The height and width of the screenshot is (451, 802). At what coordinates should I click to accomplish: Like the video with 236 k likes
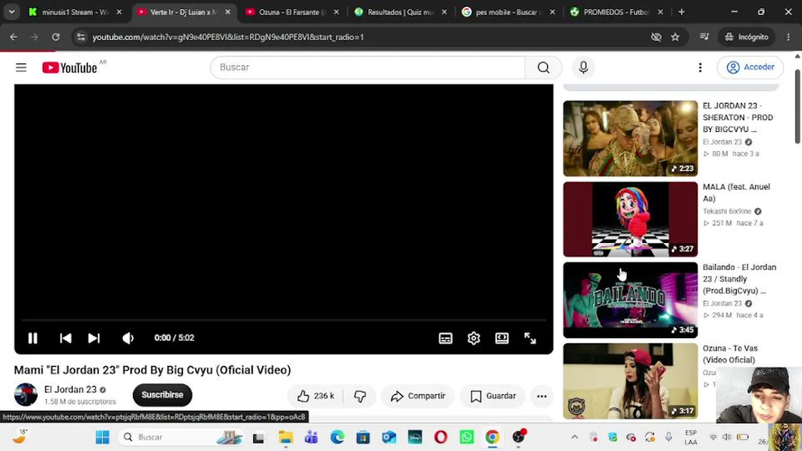click(x=316, y=396)
